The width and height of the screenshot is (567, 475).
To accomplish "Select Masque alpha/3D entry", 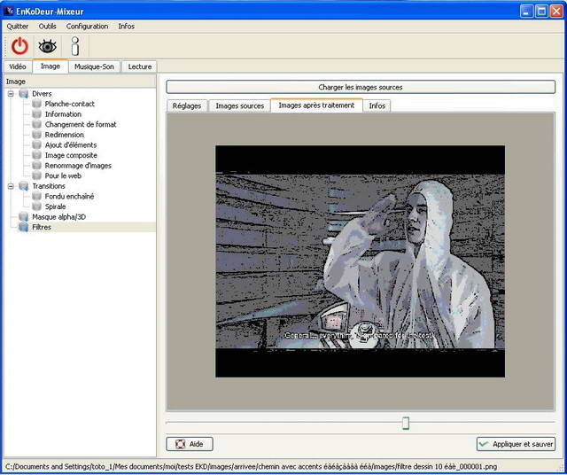I will [59, 217].
